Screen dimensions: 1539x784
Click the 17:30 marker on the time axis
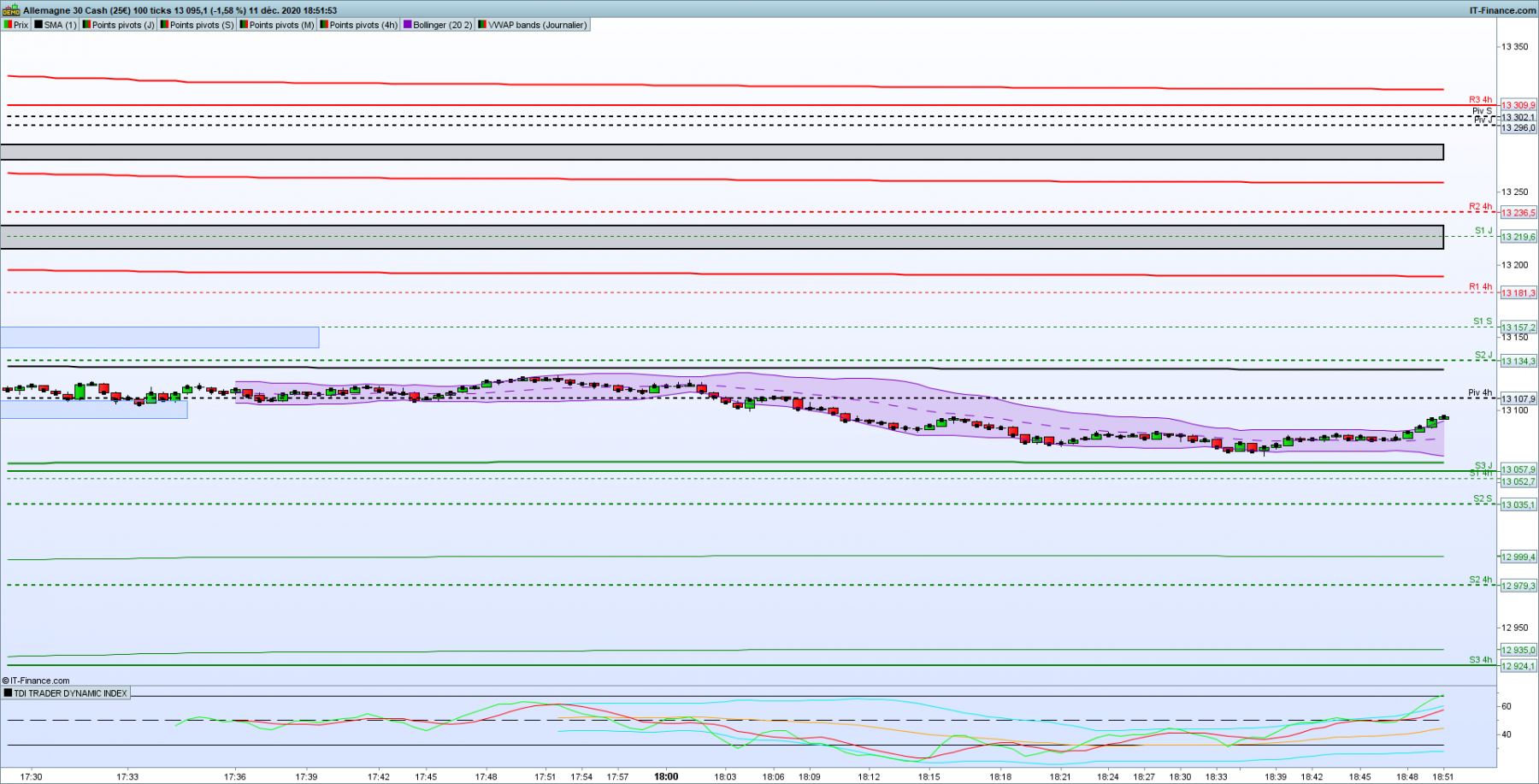(x=31, y=776)
